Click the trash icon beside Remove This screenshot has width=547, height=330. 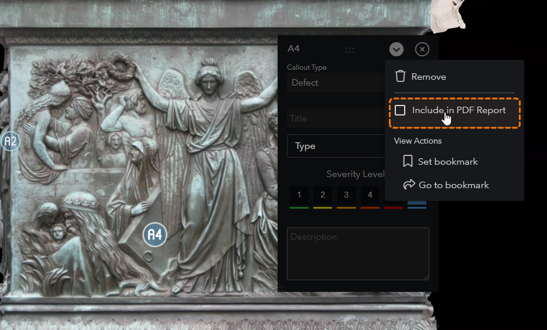400,76
